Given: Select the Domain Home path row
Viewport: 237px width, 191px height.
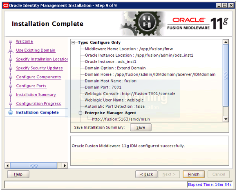Looking at the screenshot, I should point(150,74).
